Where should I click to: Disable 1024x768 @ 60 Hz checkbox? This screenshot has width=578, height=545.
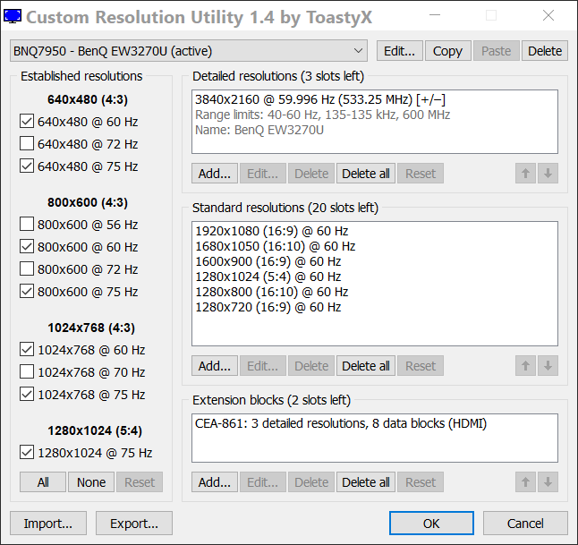pyautogui.click(x=27, y=350)
